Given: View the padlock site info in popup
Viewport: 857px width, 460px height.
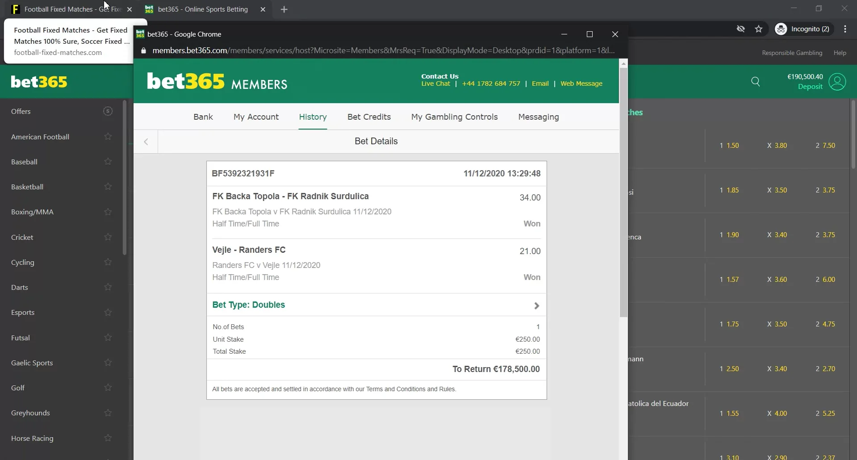Looking at the screenshot, I should (143, 50).
